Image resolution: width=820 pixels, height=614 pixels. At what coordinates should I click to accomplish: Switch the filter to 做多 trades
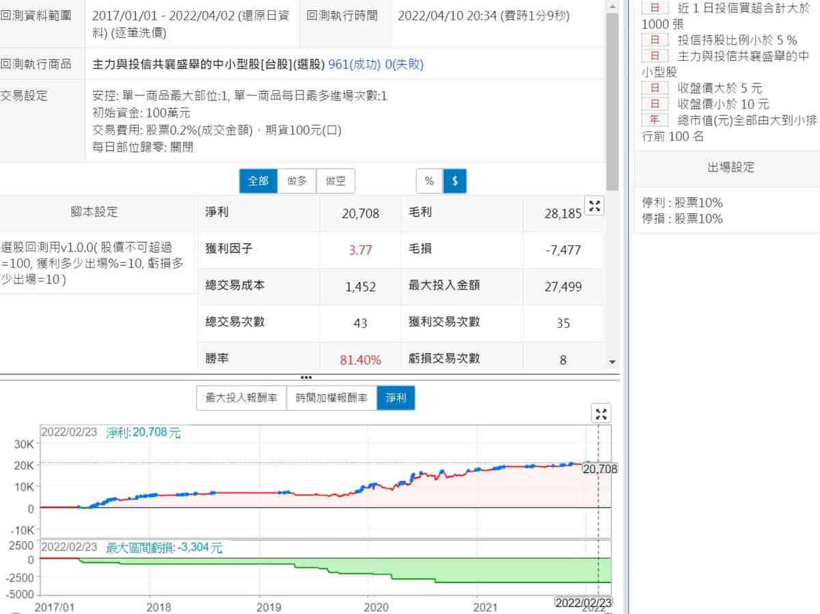[297, 181]
